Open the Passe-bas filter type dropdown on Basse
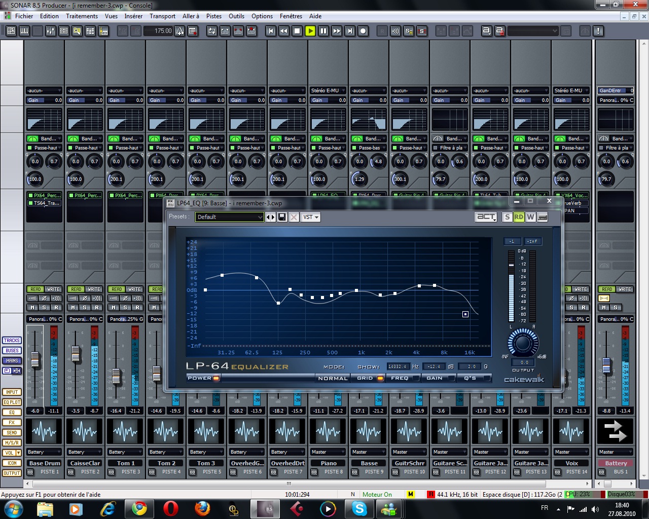The image size is (649, 519). pyautogui.click(x=369, y=148)
